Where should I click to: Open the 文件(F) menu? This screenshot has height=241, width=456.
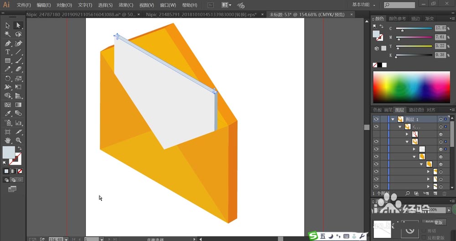click(x=24, y=5)
